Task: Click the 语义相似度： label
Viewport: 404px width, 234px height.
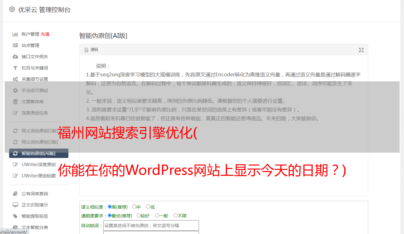Action: tap(94, 207)
